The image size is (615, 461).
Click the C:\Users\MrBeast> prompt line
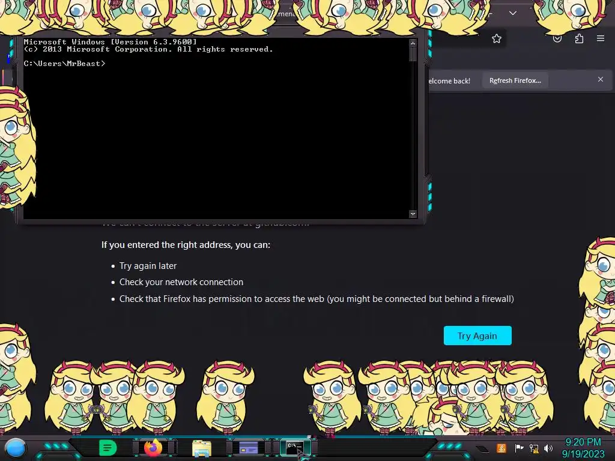64,64
